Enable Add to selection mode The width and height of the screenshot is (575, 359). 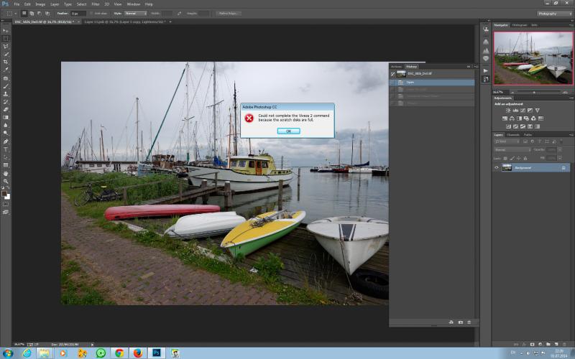pos(32,13)
